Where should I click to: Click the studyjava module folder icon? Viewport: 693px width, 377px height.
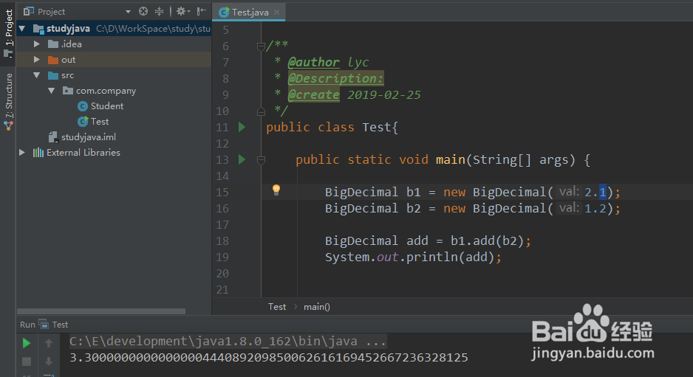[x=39, y=29]
